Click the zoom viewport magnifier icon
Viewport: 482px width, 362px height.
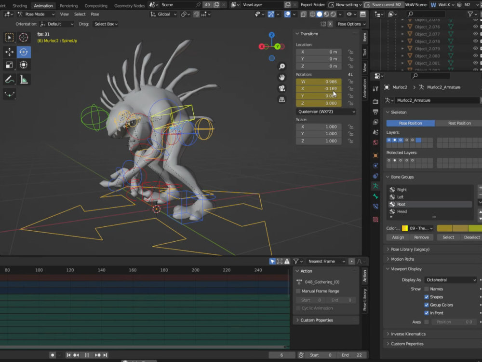[x=281, y=67]
